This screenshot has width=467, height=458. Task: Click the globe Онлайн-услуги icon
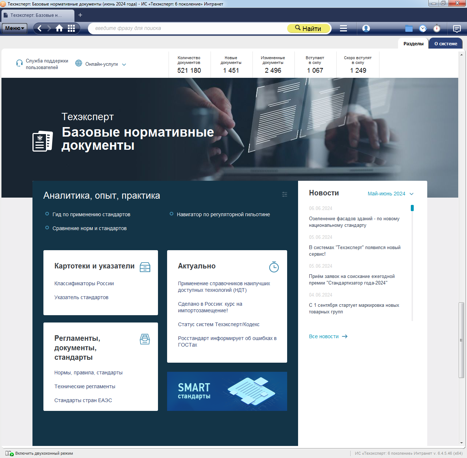pos(78,63)
